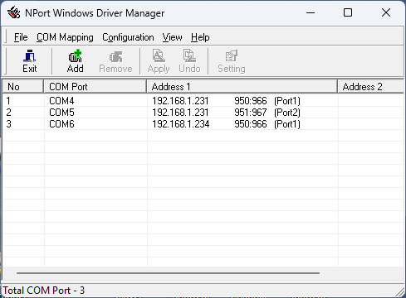Open the Setting toolbar icon
The height and width of the screenshot is (298, 406).
[232, 61]
